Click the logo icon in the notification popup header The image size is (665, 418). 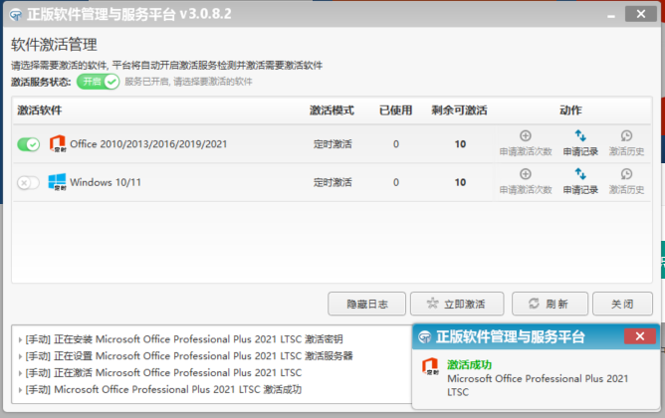pos(424,337)
